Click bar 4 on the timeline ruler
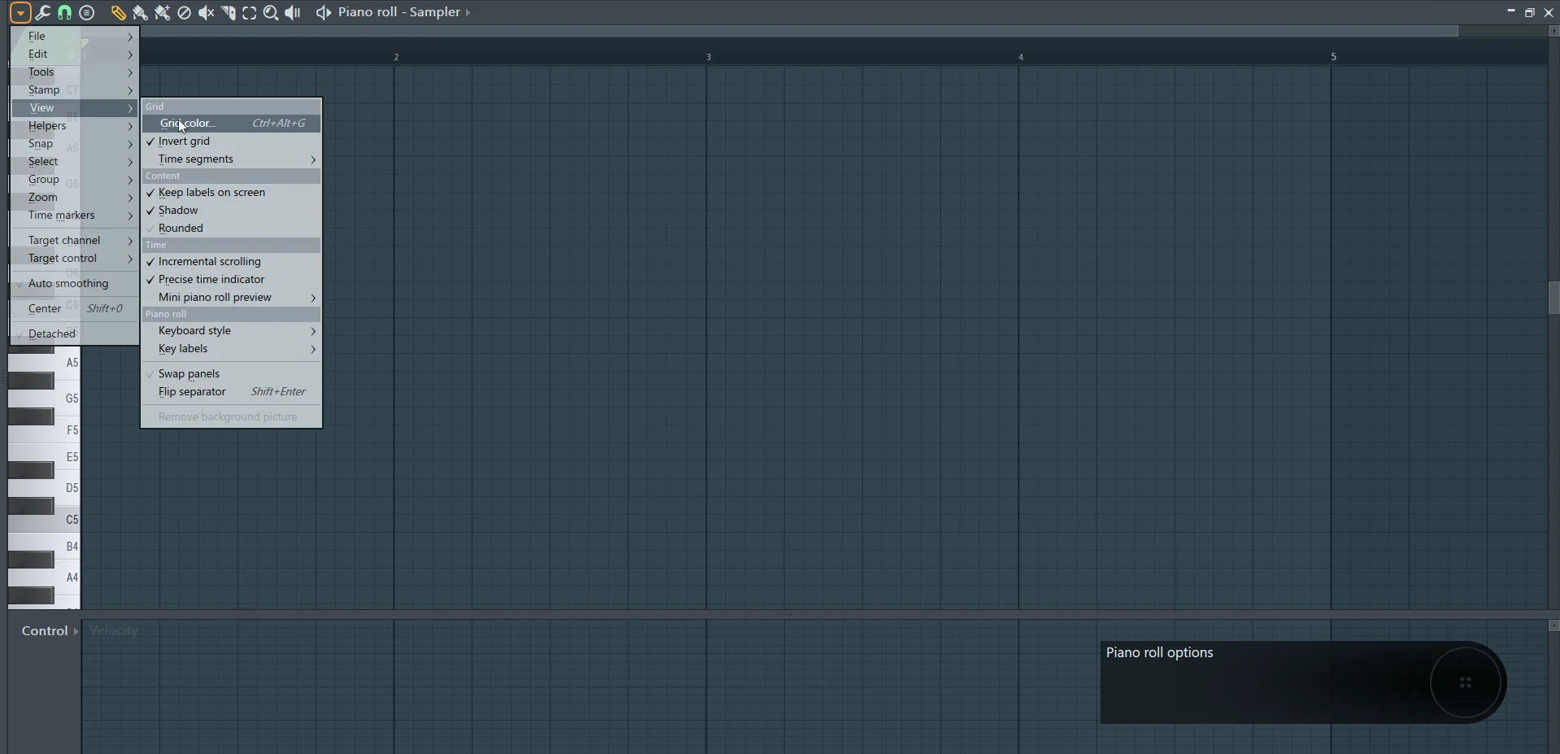Screen dimensions: 1560x754 tap(1021, 57)
